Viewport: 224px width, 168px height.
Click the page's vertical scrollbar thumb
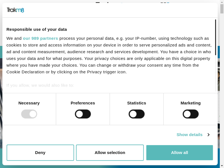(222, 8)
